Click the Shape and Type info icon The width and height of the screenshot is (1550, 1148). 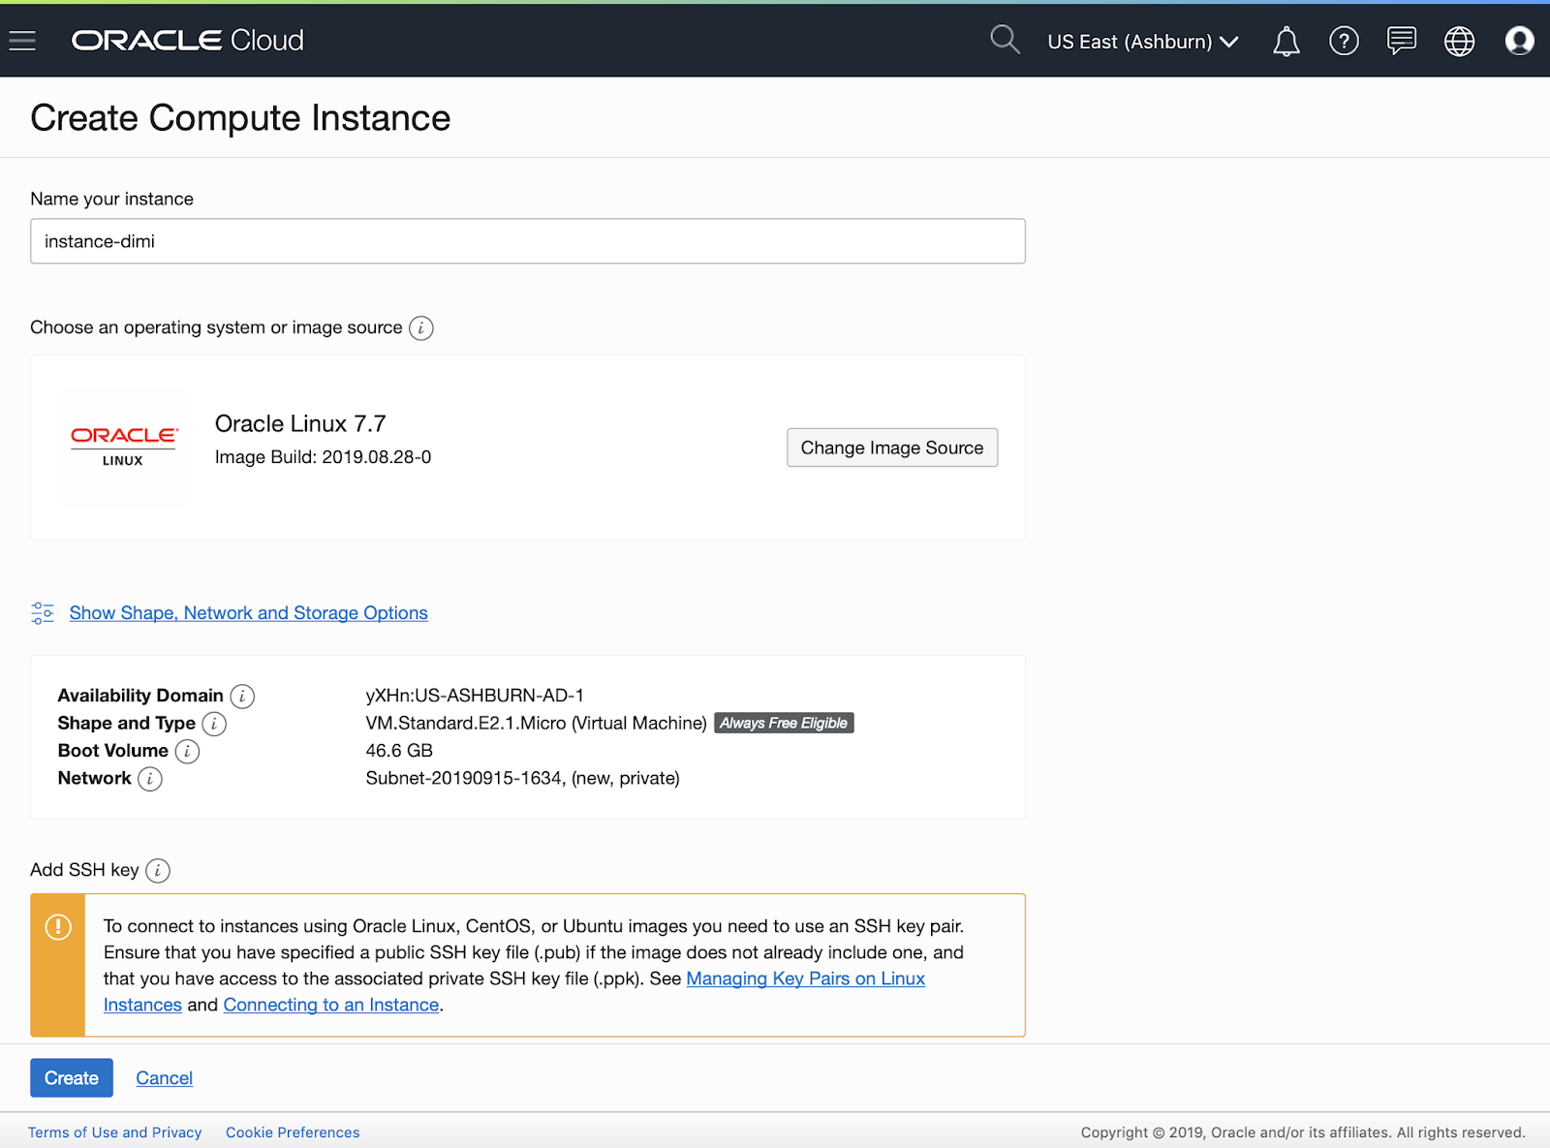[x=213, y=723]
